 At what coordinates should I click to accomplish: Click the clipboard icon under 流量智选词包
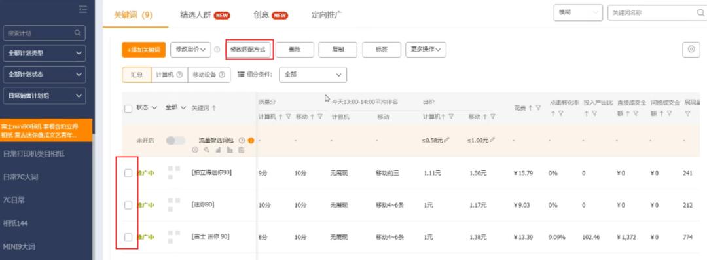(241, 149)
